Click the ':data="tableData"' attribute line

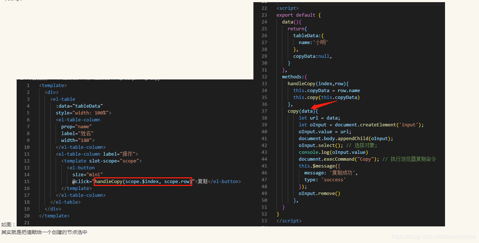(x=80, y=106)
